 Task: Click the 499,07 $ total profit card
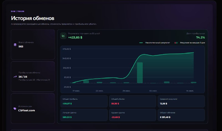(x=84, y=101)
